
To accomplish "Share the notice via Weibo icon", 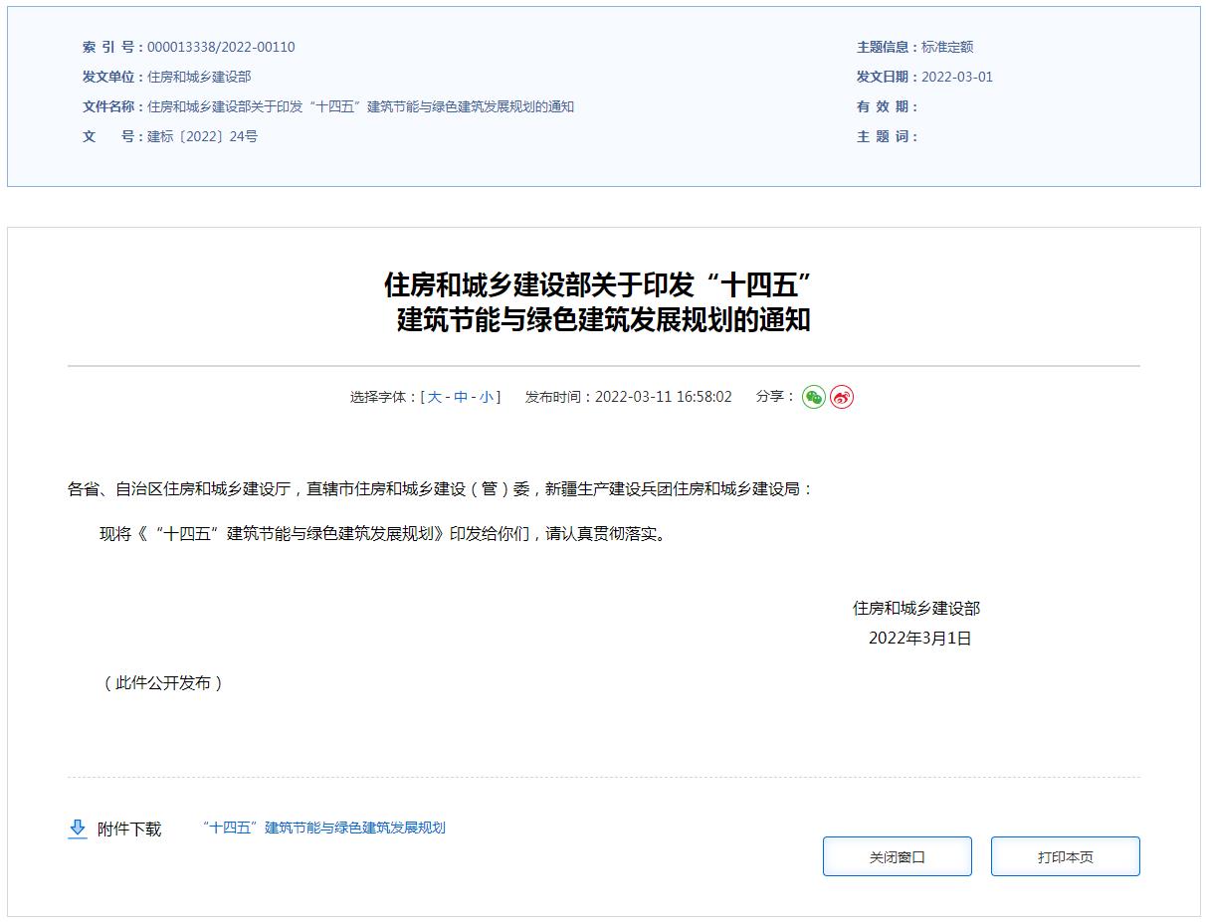I will coord(842,397).
